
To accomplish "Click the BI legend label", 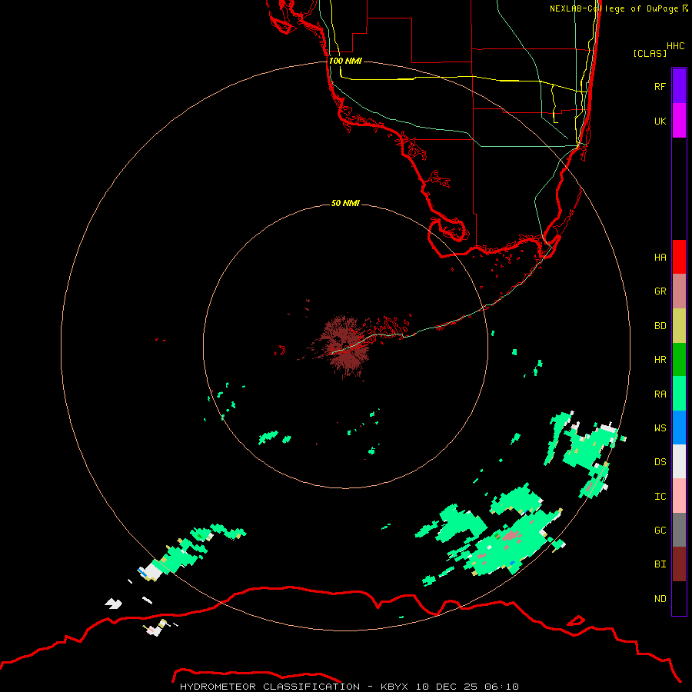I will click(x=660, y=564).
